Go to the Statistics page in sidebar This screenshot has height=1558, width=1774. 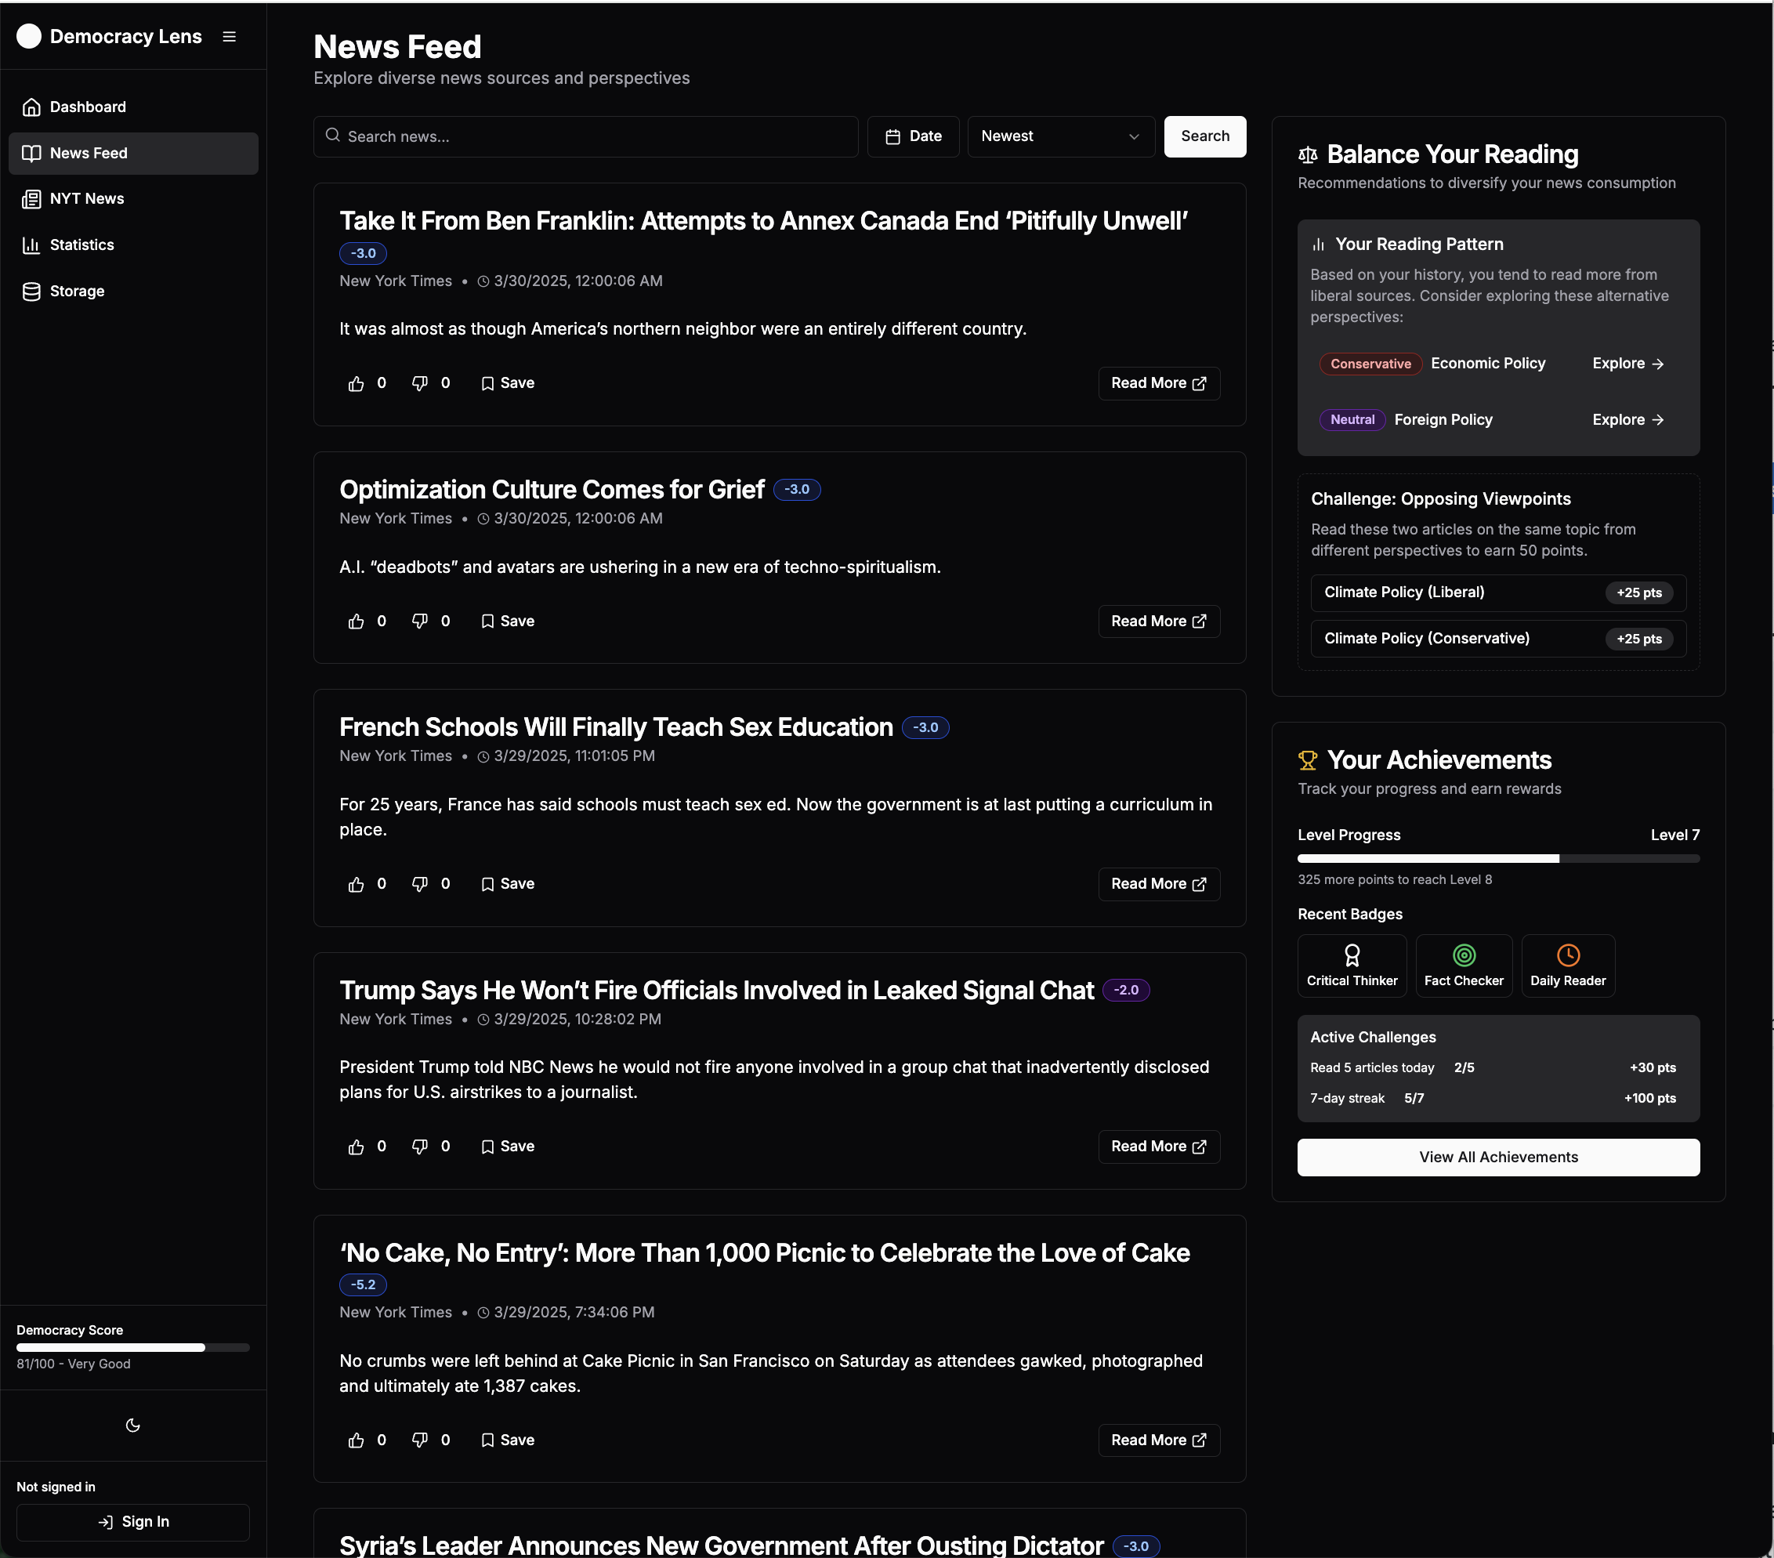[81, 245]
